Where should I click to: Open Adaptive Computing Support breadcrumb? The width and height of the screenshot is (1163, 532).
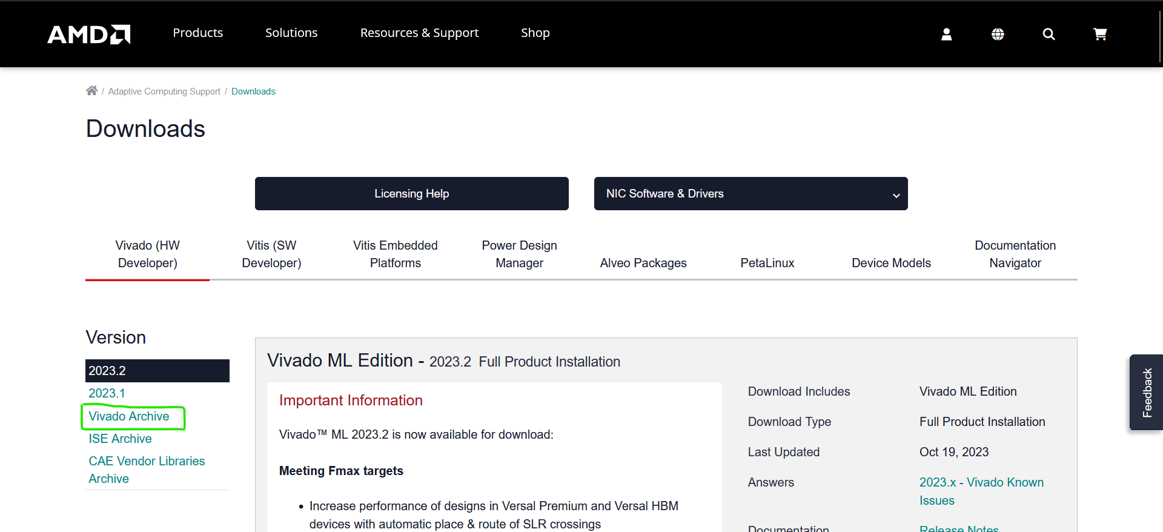(x=164, y=91)
